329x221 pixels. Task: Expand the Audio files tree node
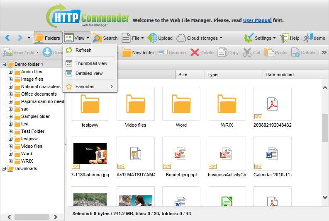pyautogui.click(x=11, y=72)
